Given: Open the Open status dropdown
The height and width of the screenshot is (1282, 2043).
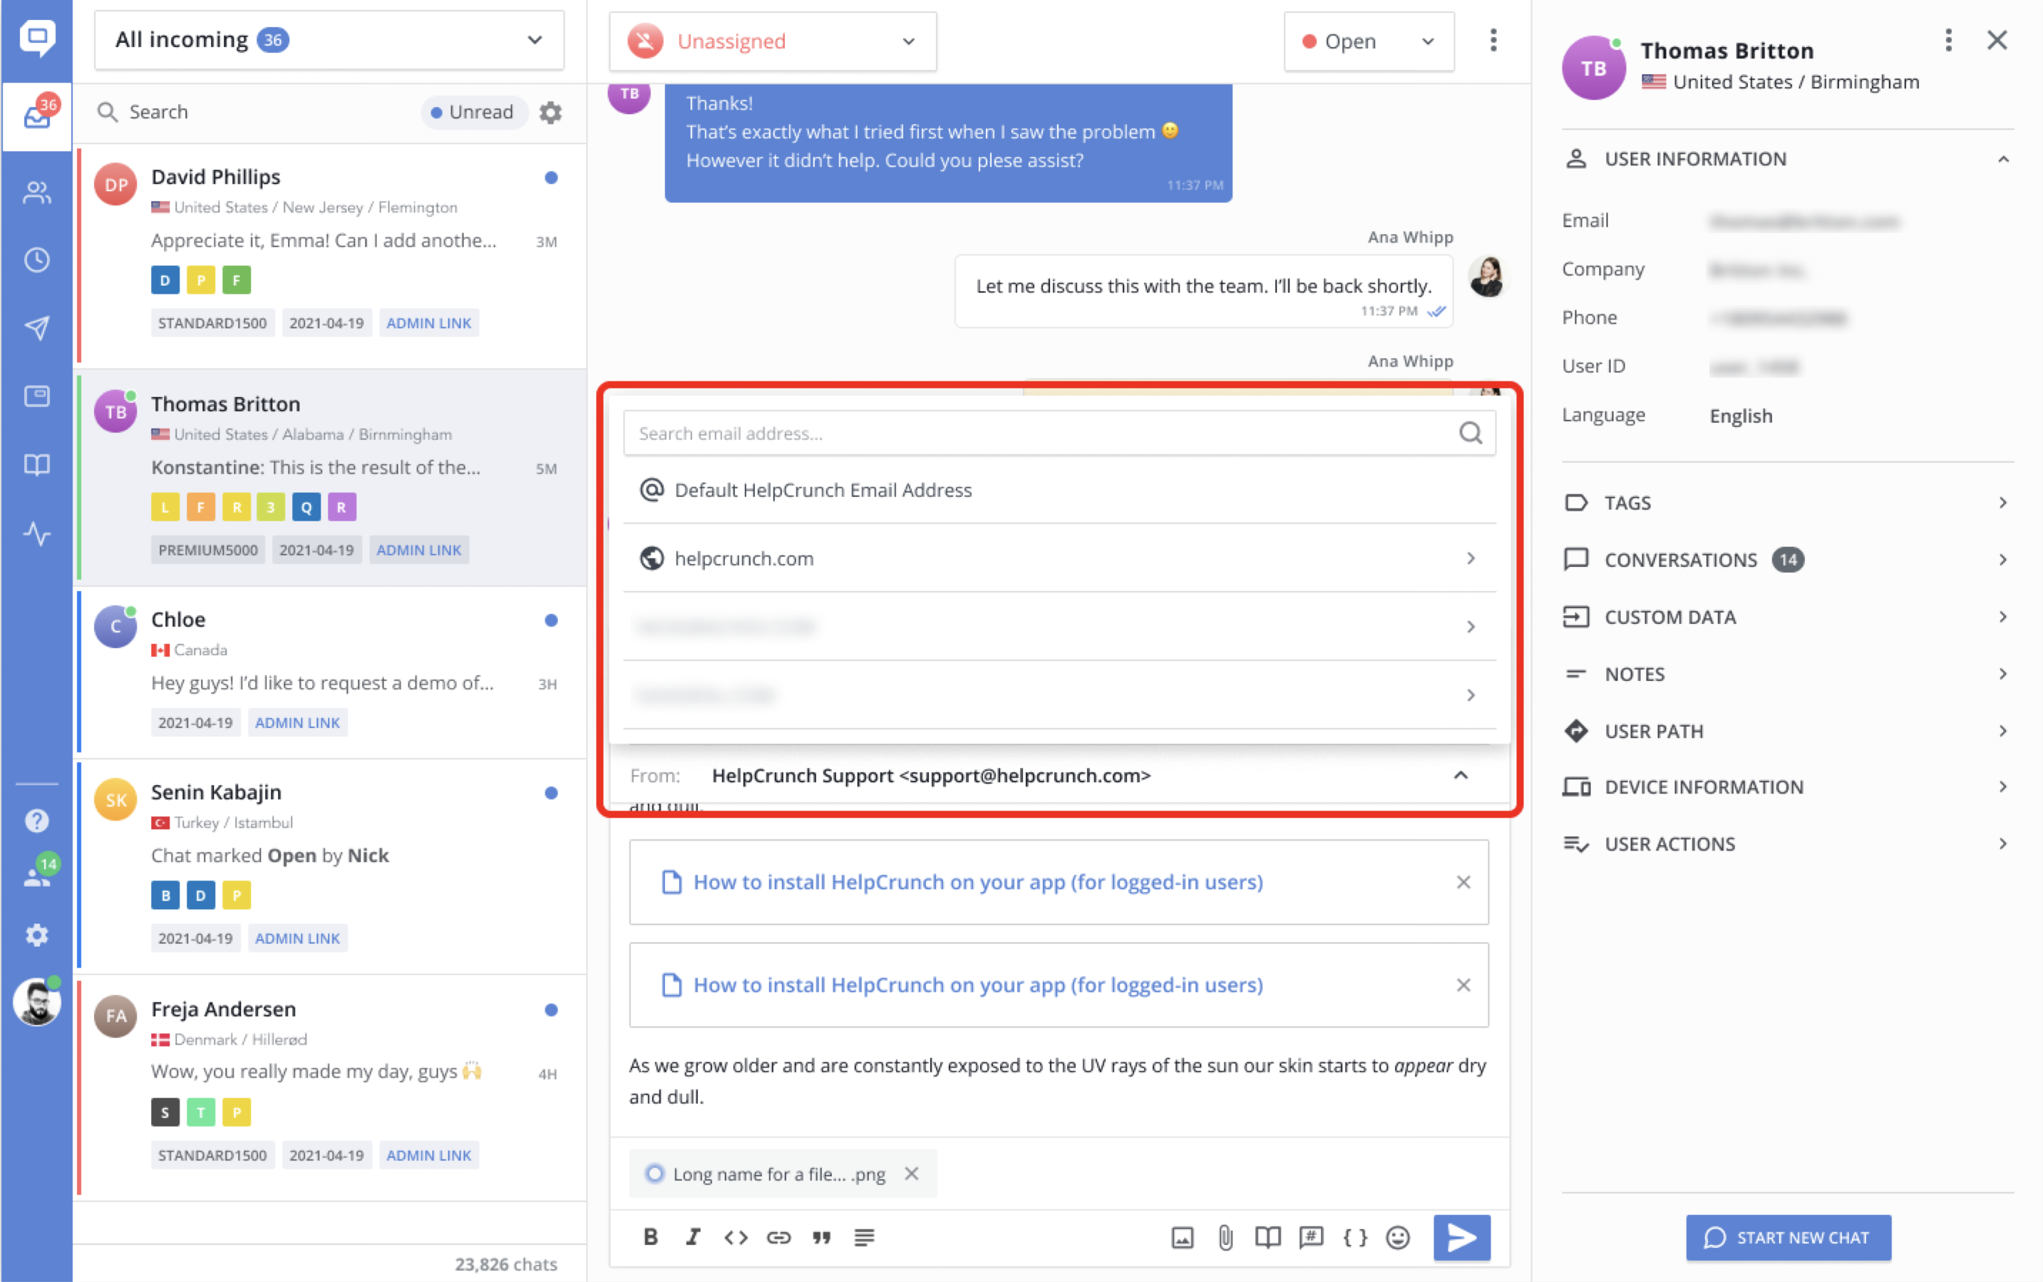Looking at the screenshot, I should pyautogui.click(x=1368, y=41).
